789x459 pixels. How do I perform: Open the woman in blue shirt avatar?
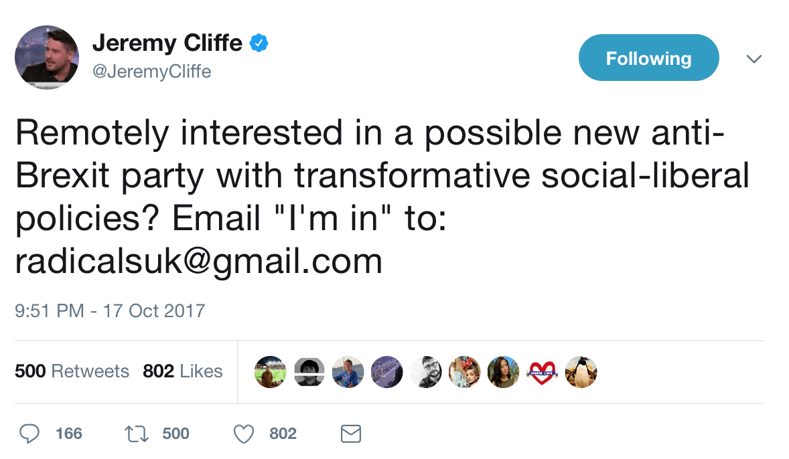[x=348, y=371]
